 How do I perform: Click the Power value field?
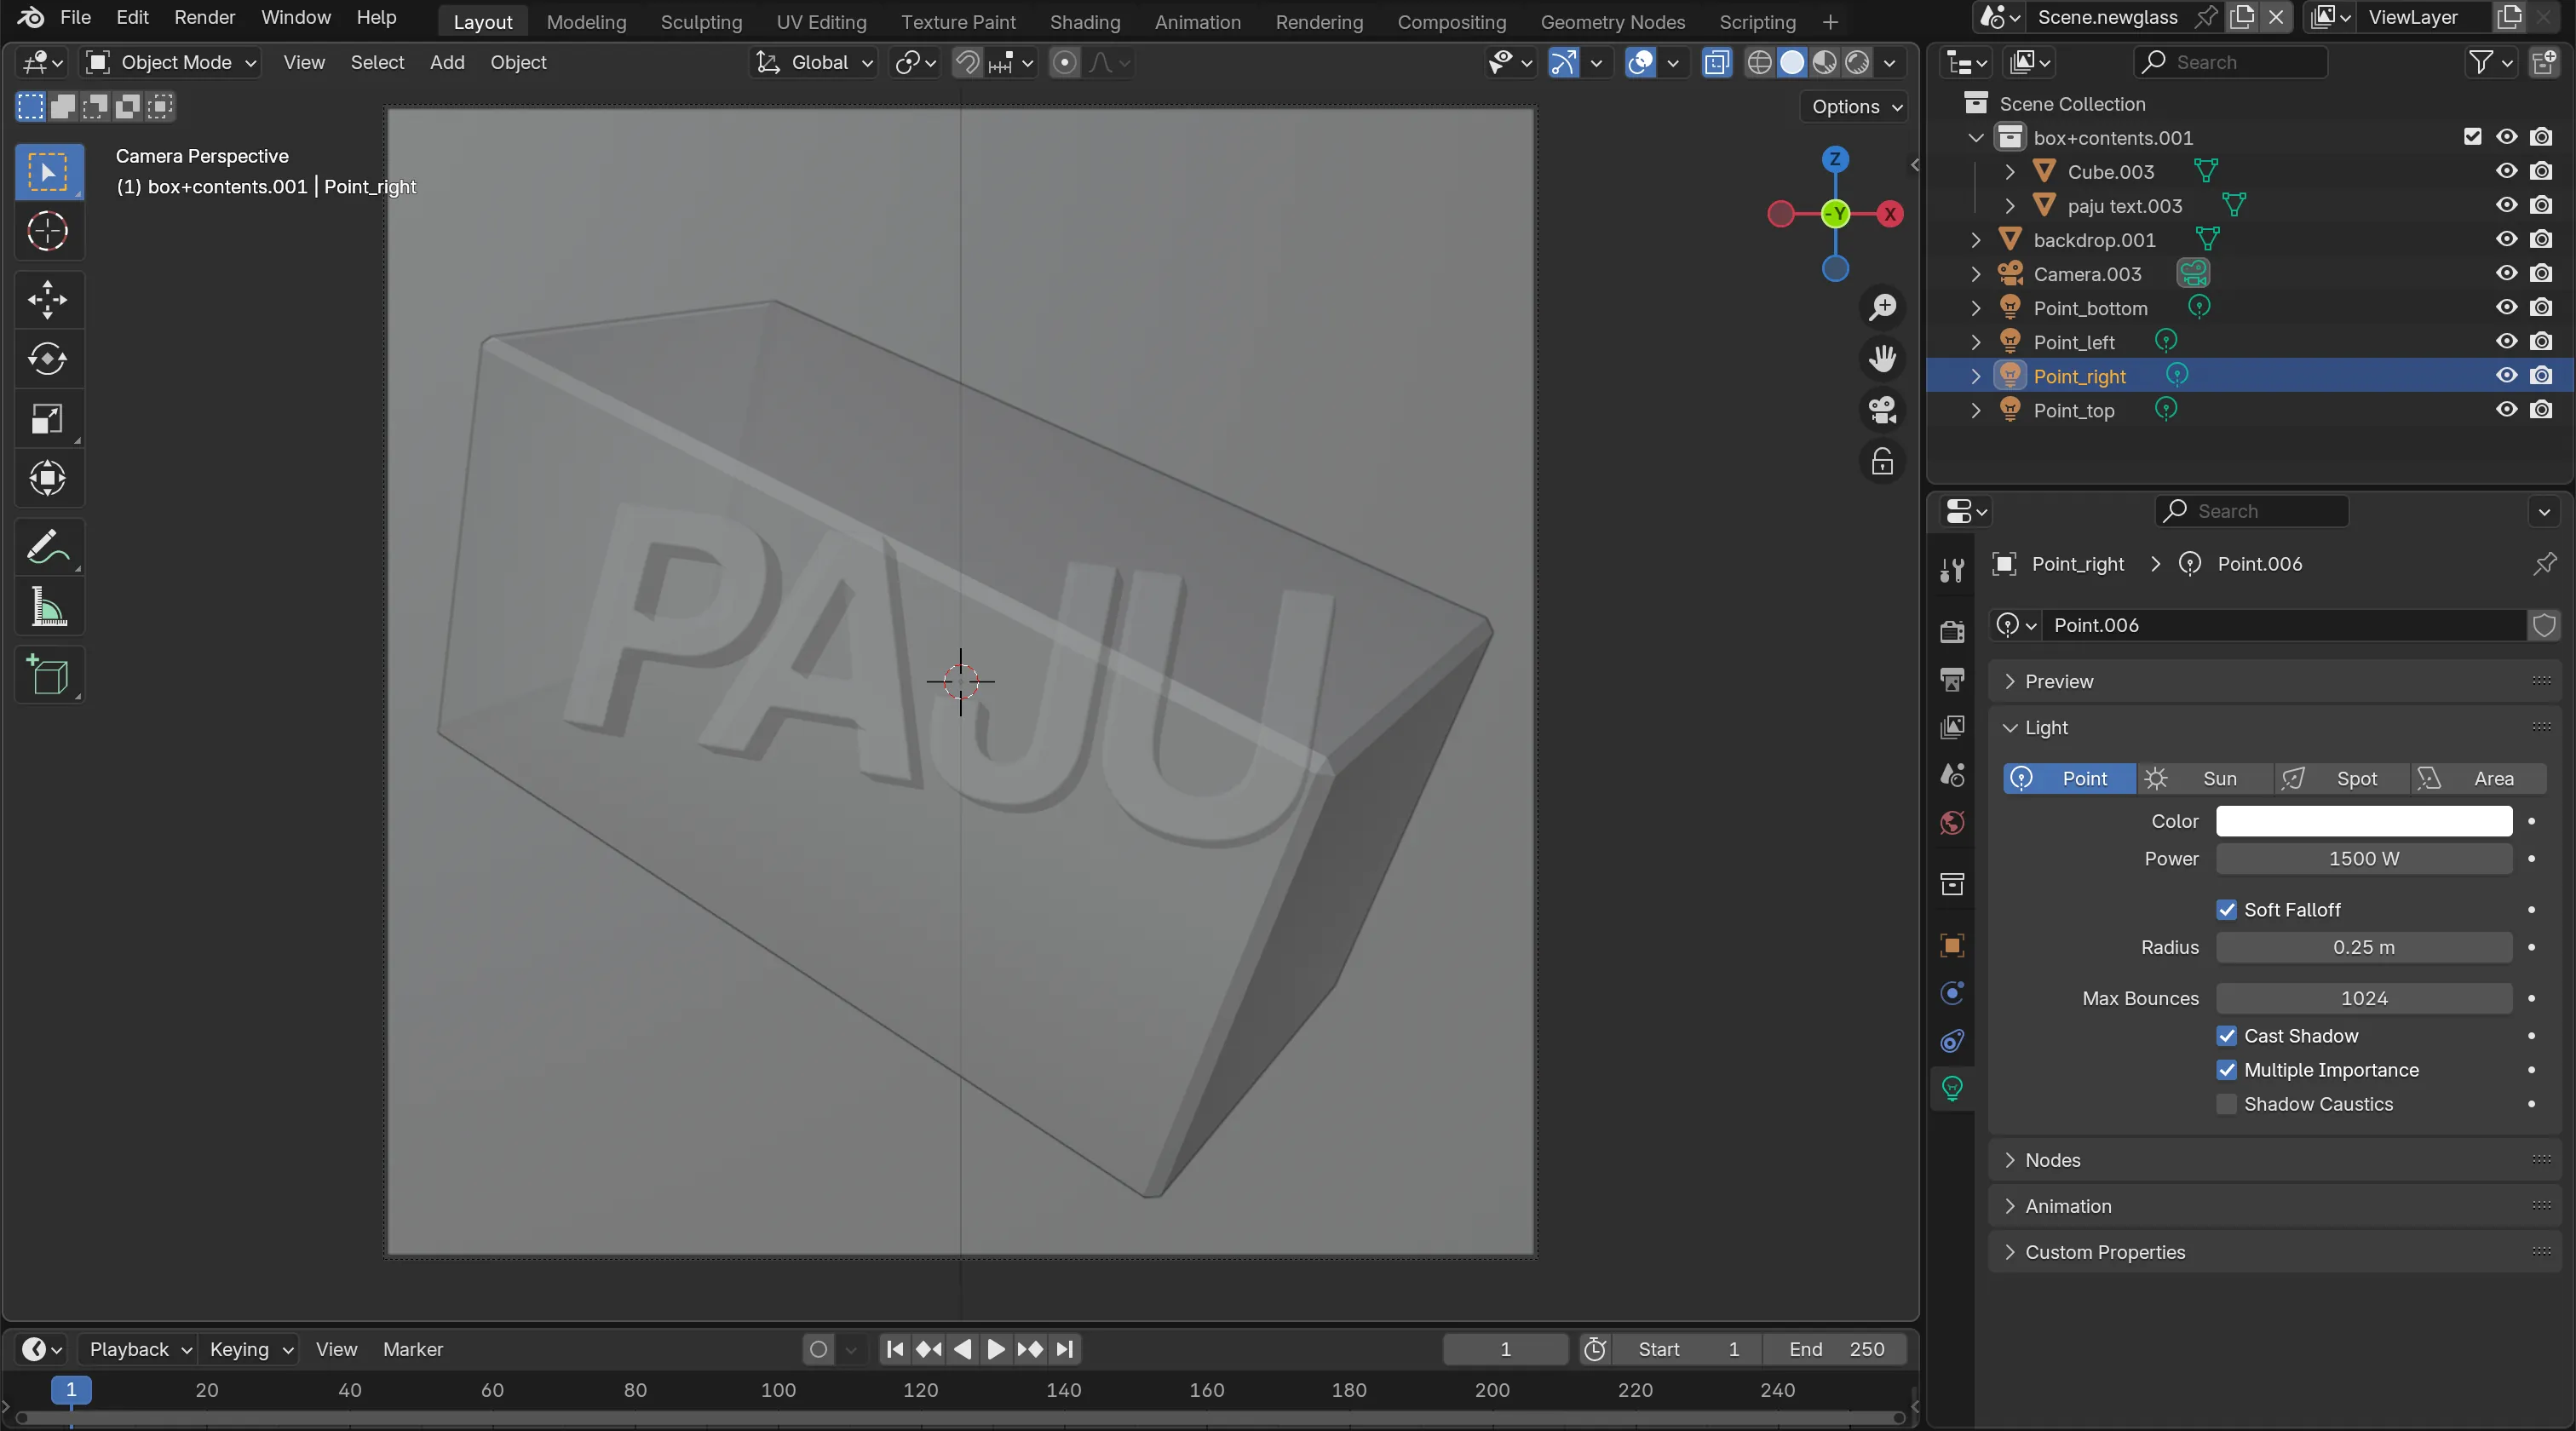[2363, 859]
